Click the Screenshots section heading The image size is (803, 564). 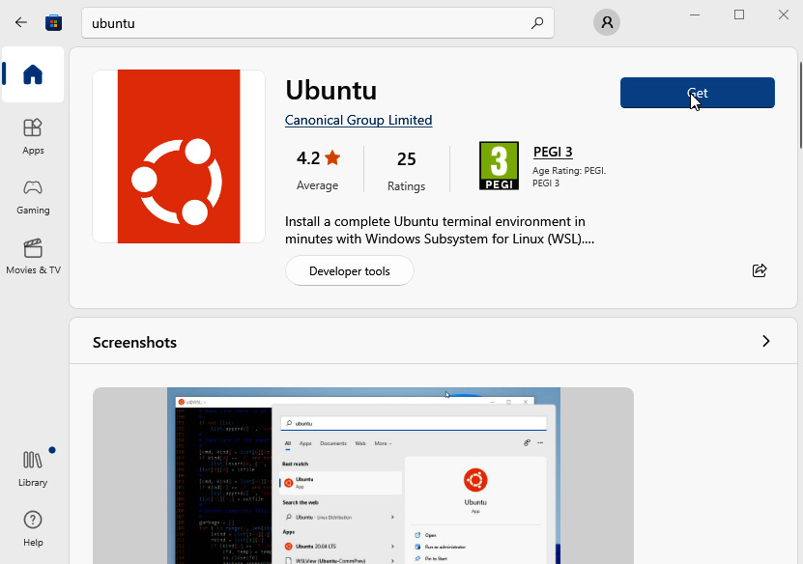(x=134, y=343)
